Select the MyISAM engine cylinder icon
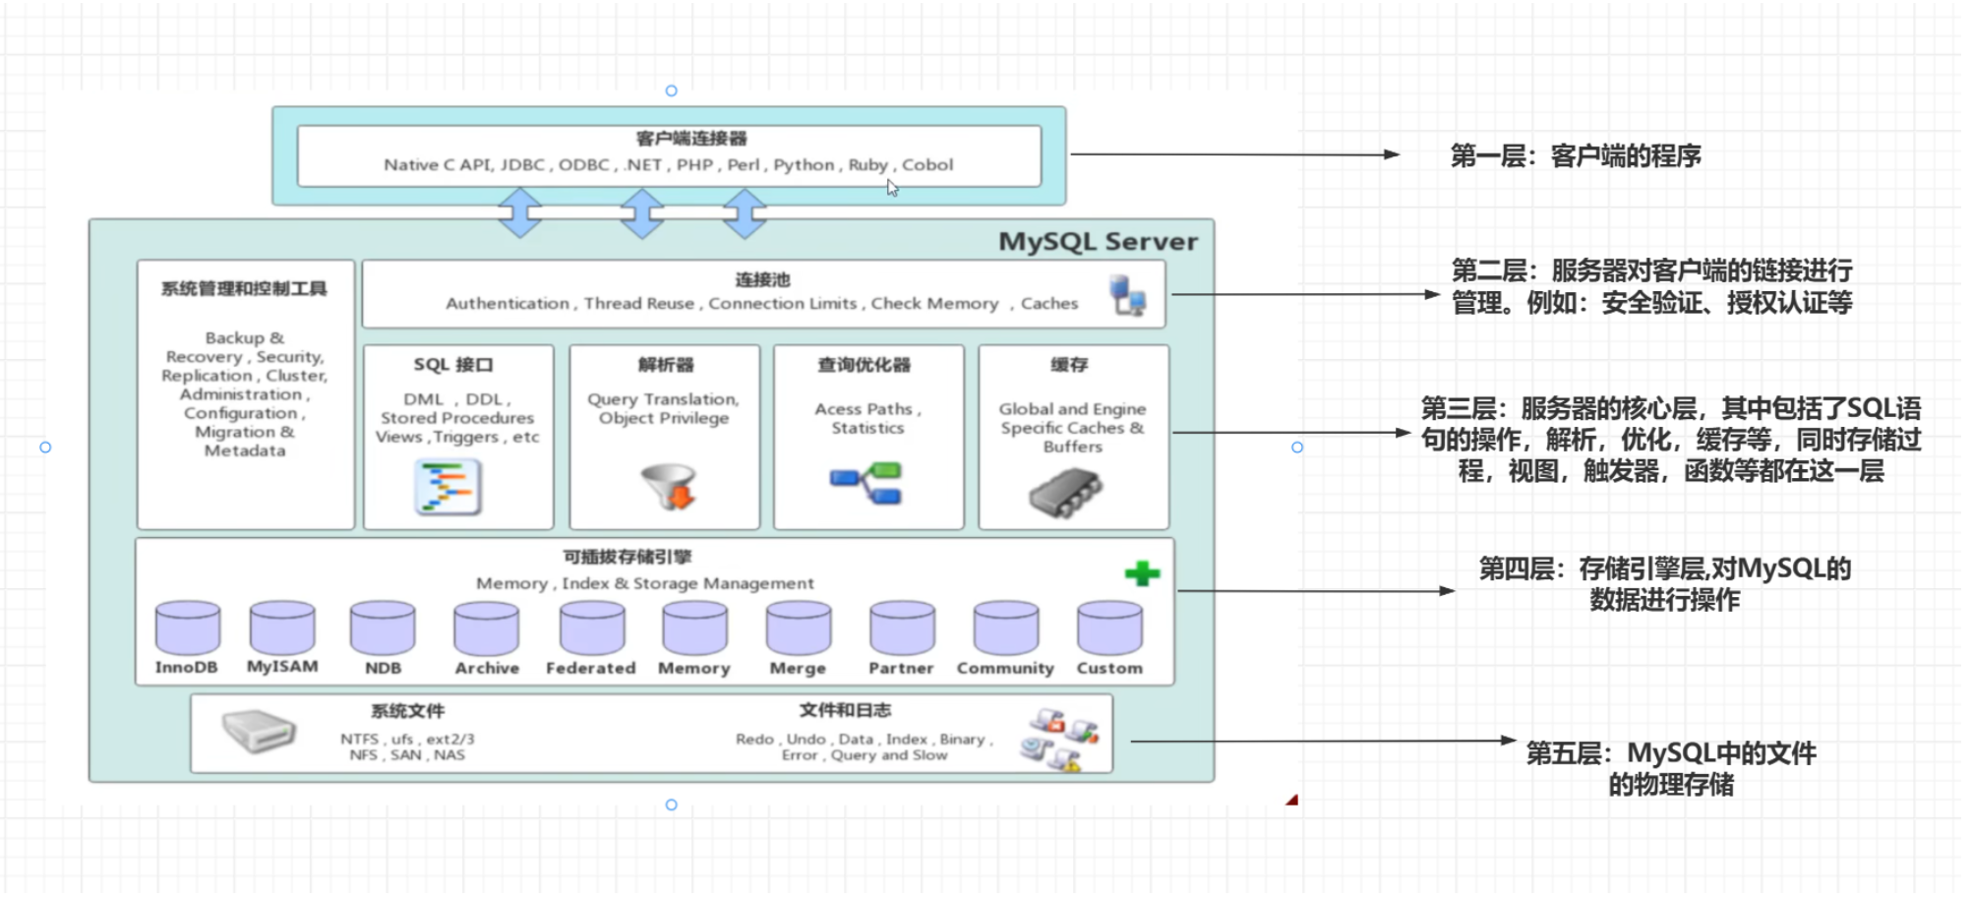The width and height of the screenshot is (1973, 899). (282, 629)
